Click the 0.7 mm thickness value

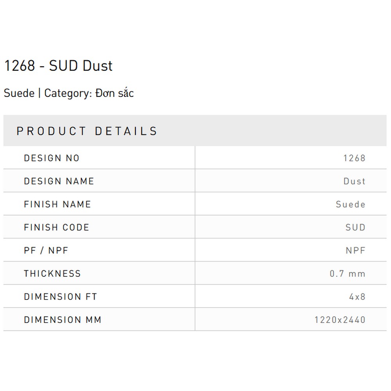(348, 274)
